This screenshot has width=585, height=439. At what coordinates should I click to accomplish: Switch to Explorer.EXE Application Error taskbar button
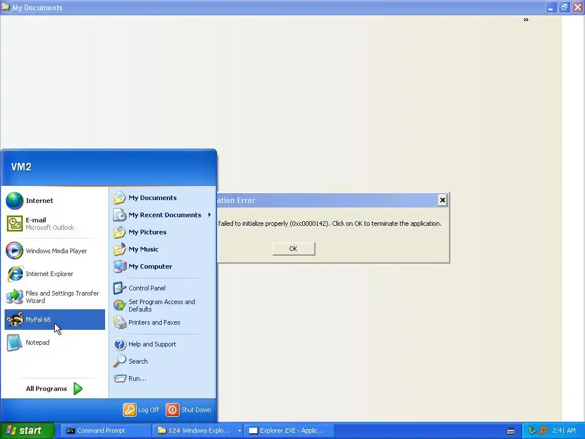tap(289, 430)
